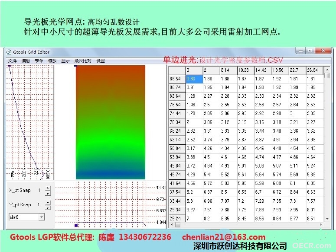Click cell 6.1 in row 41.64
The image size is (336, 252).
click(297, 183)
